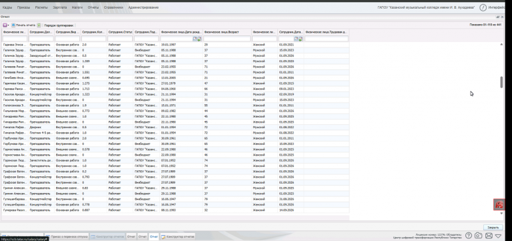Click the scroll-down arrow of the table
The width and height of the screenshot is (512, 241).
[x=501, y=213]
